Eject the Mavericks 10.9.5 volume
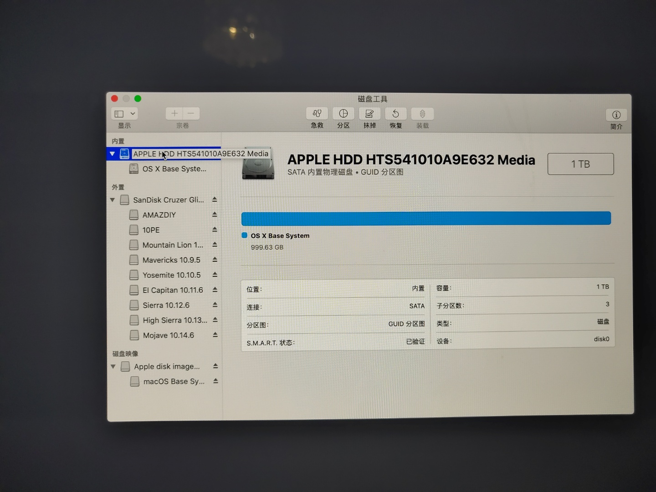Image resolution: width=656 pixels, height=492 pixels. click(215, 260)
